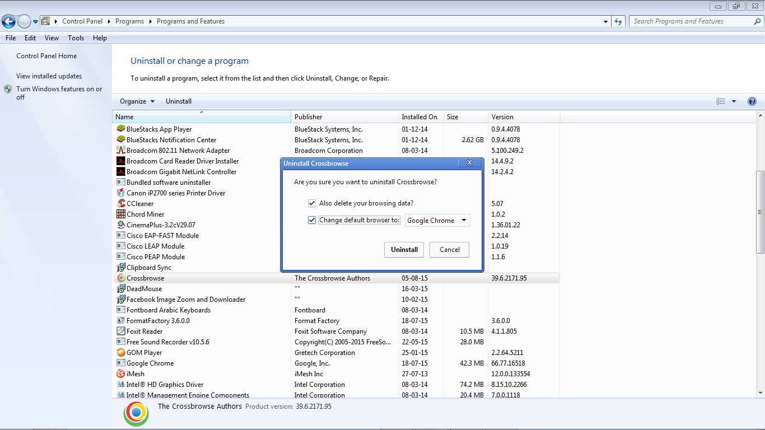
Task: Open Turn Windows features on or off
Action: [x=59, y=93]
